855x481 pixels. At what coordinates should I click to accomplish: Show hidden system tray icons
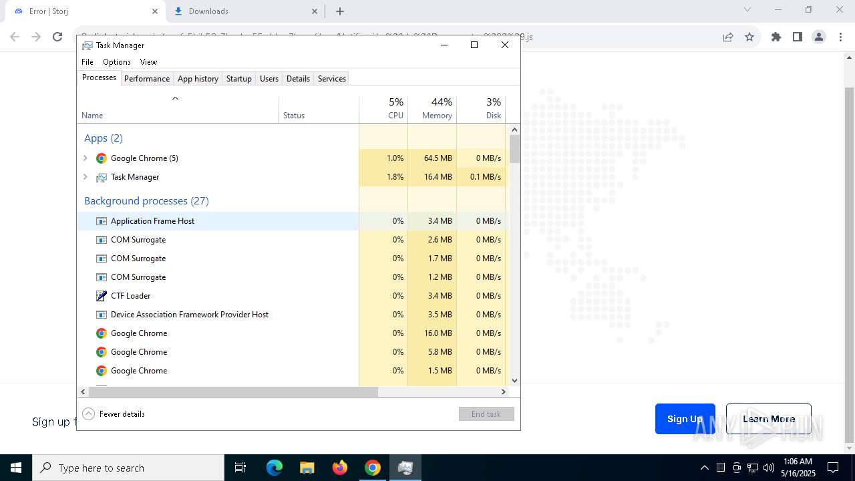point(705,468)
